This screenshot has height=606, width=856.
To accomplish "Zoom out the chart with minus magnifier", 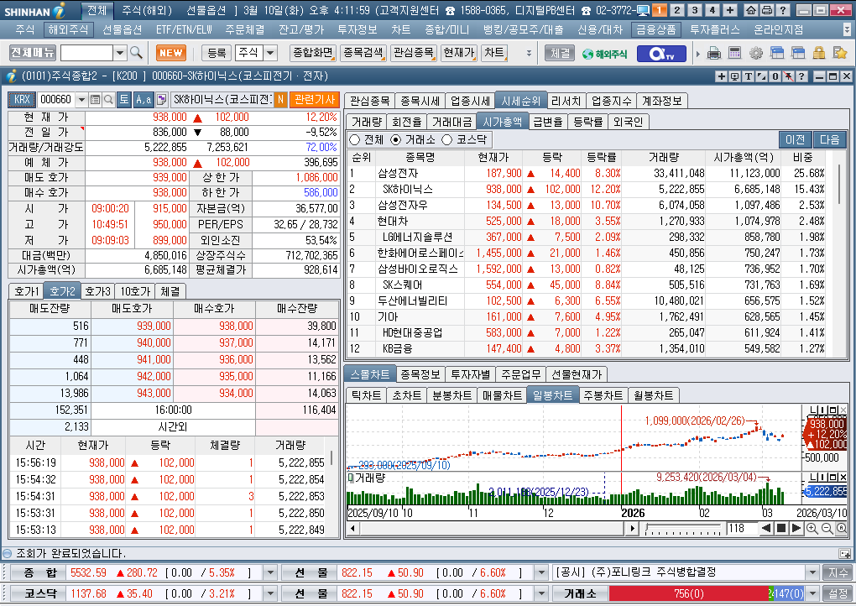I will point(827,529).
